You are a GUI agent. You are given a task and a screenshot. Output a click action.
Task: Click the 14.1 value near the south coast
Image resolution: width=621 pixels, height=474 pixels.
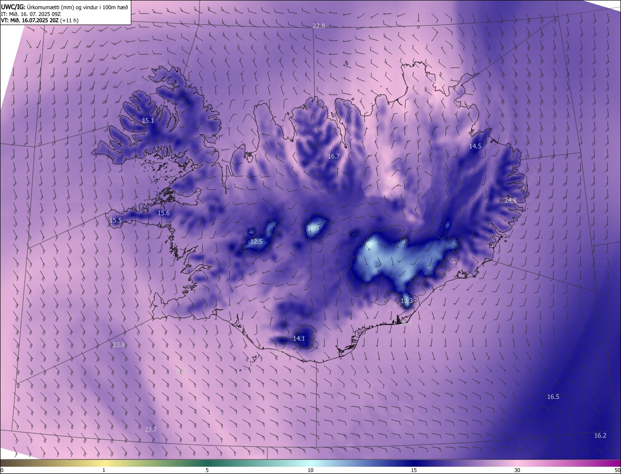click(299, 338)
